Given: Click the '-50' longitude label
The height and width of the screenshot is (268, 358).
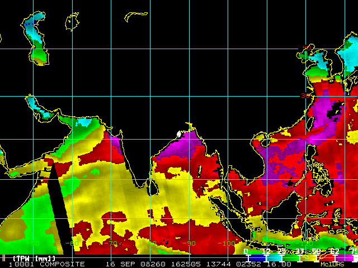Looking at the screenshot, I should coord(34,243).
